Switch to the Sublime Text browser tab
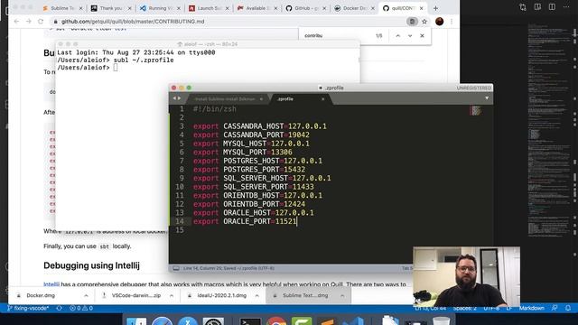The width and height of the screenshot is (578, 325). click(x=61, y=8)
